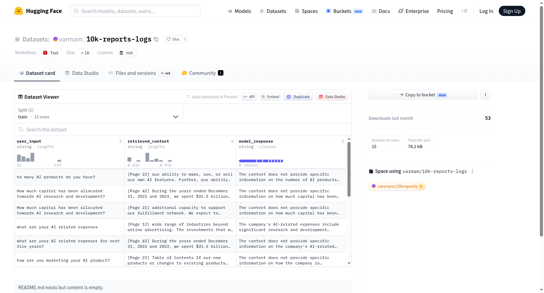Click the retrieved_context lengths histogram

click(150, 157)
